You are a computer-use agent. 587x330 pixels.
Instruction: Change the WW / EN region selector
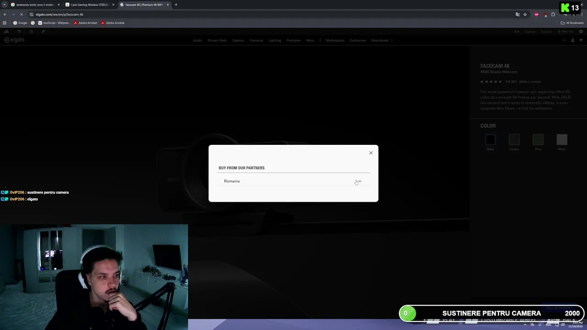(x=565, y=32)
